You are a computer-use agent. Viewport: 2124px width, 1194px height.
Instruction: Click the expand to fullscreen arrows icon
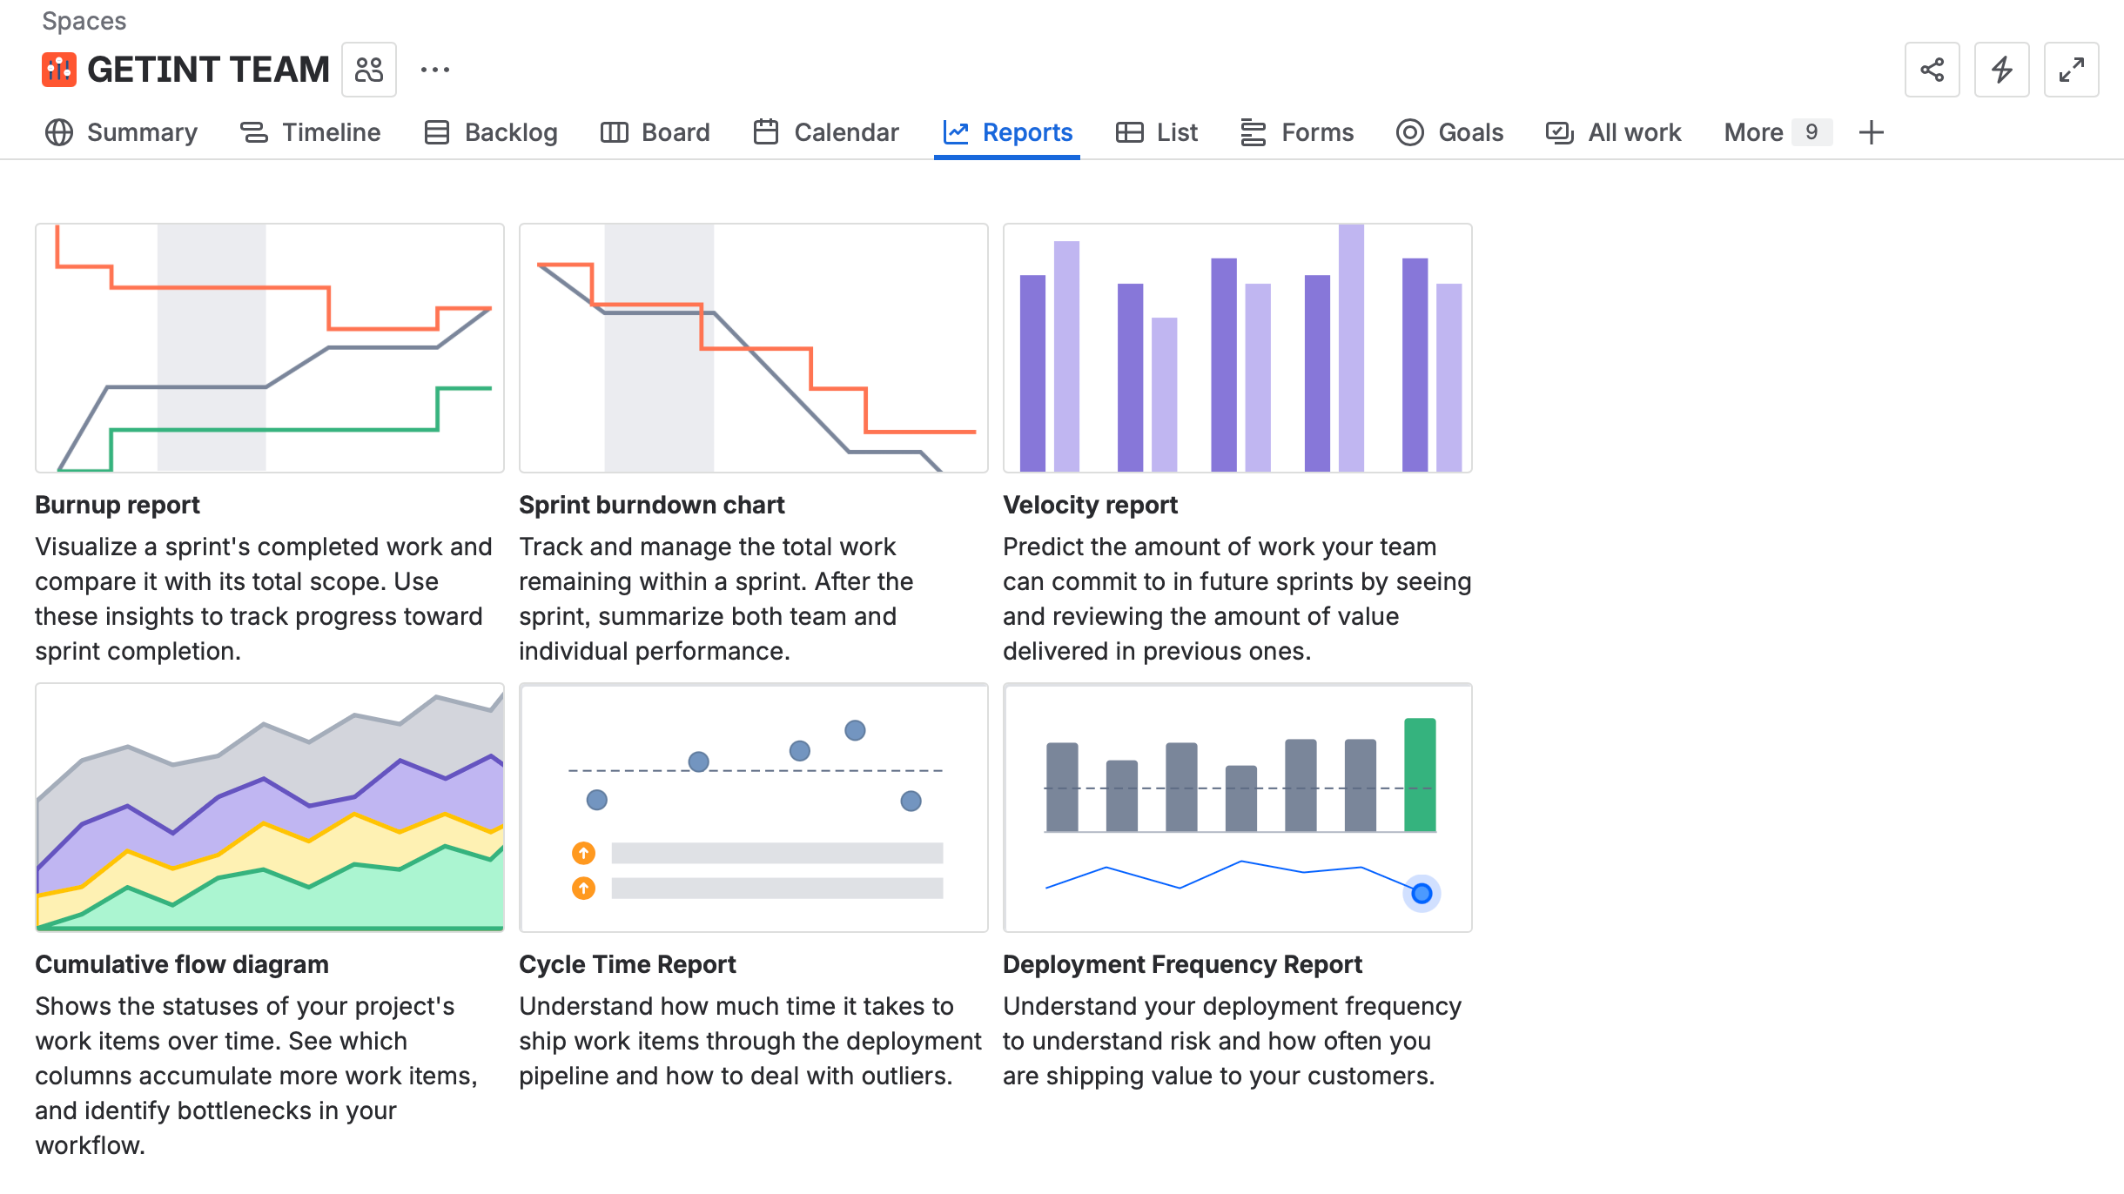point(2071,70)
